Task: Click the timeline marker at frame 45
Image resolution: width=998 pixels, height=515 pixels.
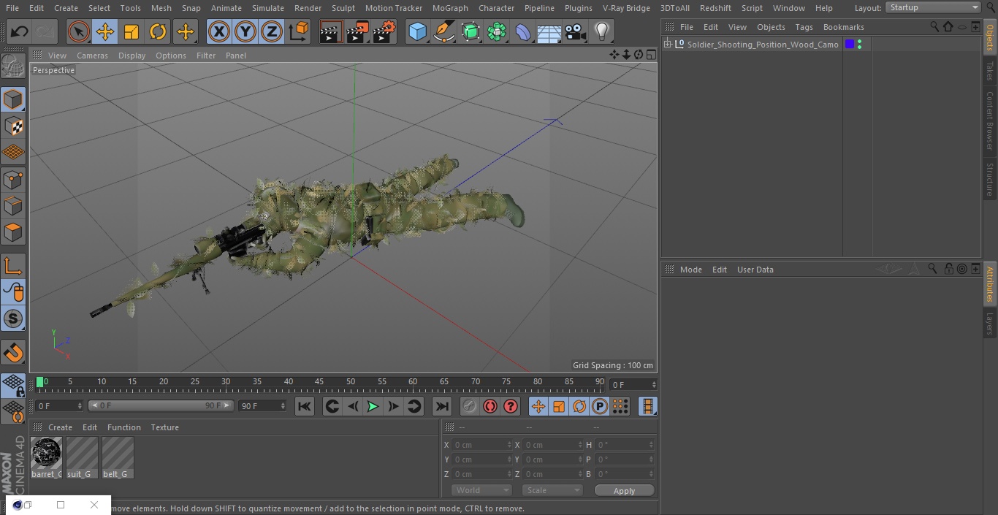Action: [x=319, y=381]
